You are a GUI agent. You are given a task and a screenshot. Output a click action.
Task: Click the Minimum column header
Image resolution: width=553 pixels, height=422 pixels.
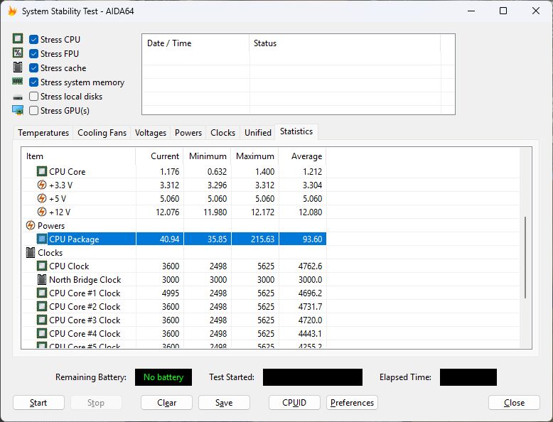(208, 156)
